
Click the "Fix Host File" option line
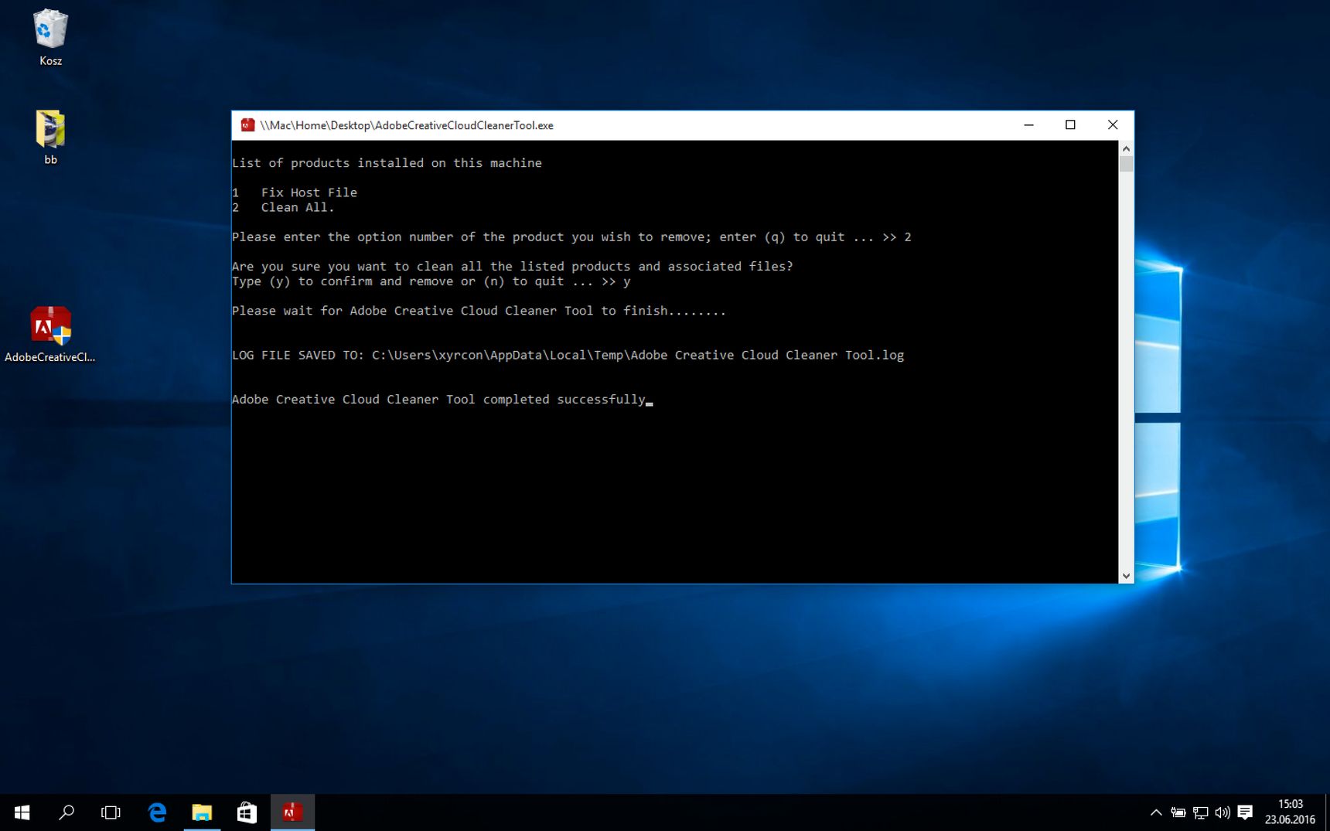(x=295, y=192)
